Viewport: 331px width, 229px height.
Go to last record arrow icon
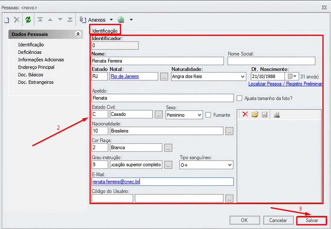[x=70, y=20]
